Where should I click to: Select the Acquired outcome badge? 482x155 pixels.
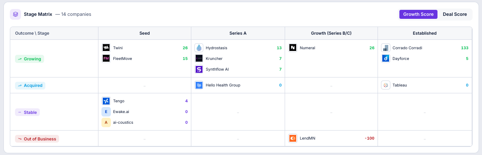click(x=30, y=86)
